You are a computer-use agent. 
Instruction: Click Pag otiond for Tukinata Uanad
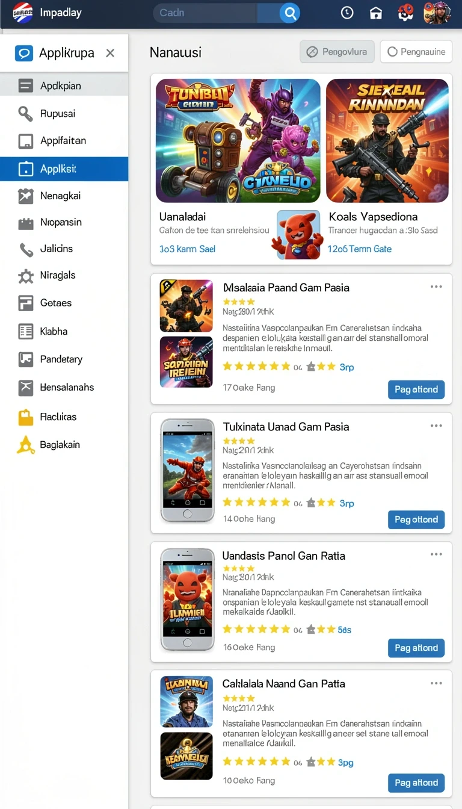[x=416, y=519]
